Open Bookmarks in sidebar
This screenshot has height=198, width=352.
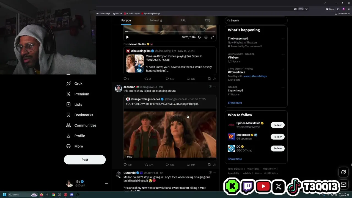(80, 115)
